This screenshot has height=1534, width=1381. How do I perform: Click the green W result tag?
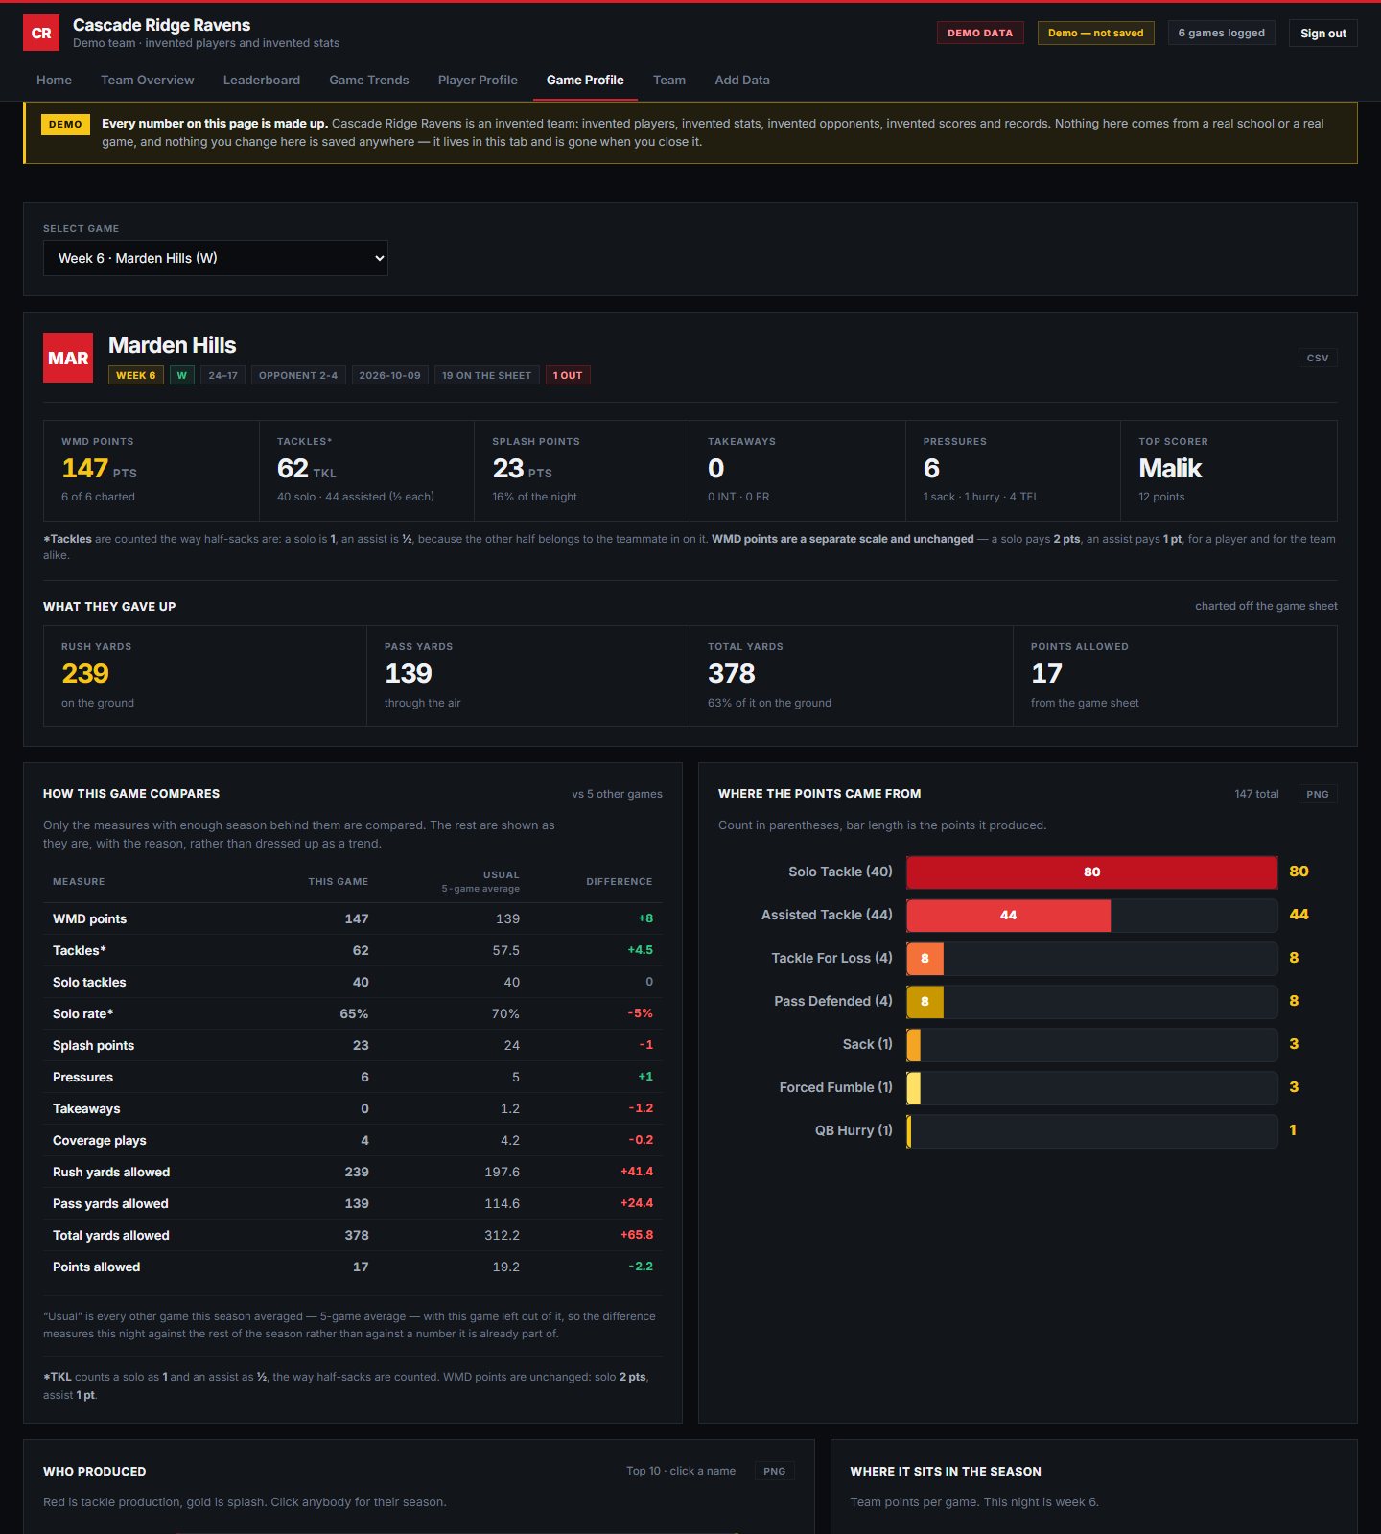tap(181, 375)
